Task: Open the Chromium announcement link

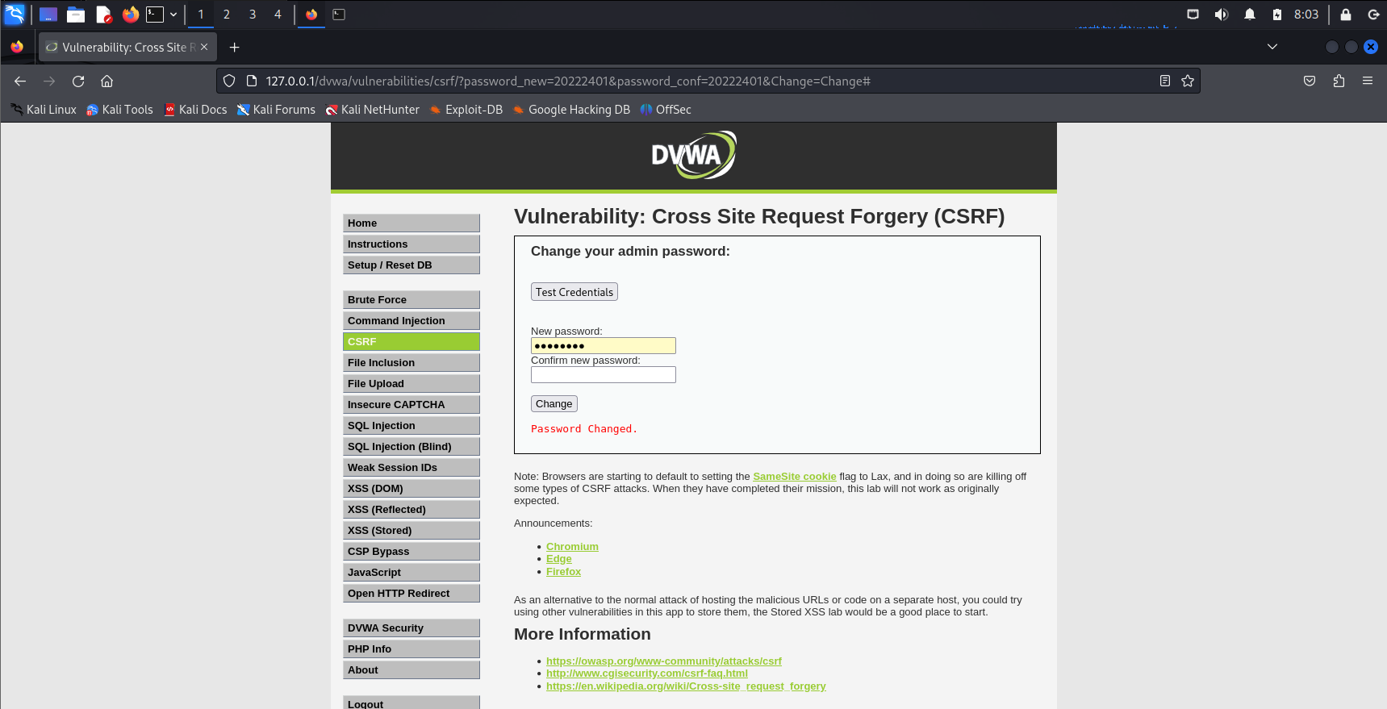Action: pos(572,547)
